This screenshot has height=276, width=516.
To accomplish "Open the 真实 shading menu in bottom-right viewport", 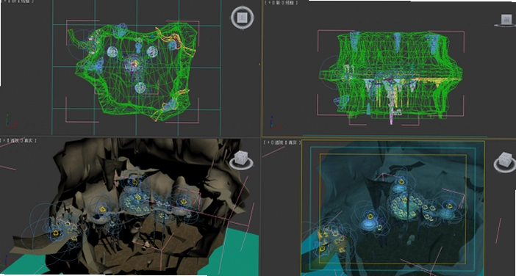I will click(x=293, y=142).
